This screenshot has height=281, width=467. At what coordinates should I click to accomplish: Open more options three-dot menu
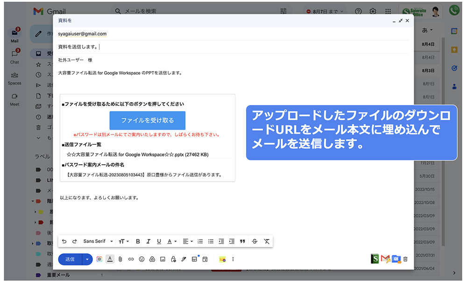click(x=233, y=259)
